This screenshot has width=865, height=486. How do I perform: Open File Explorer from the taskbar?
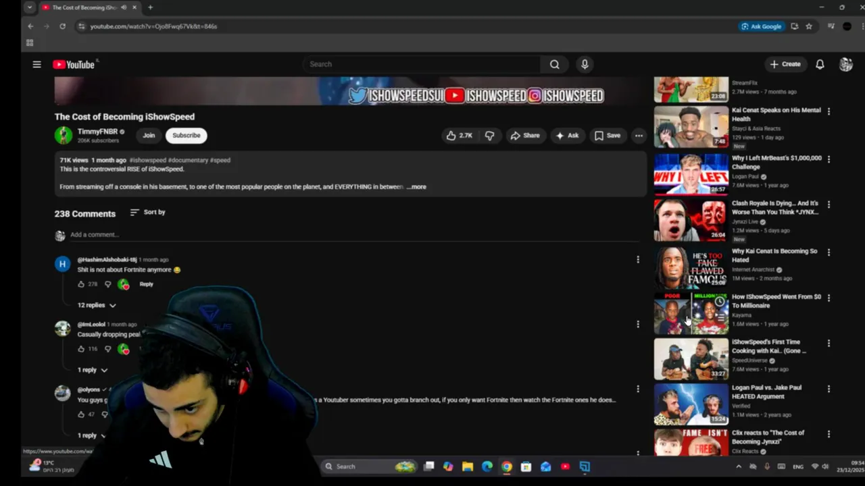point(468,466)
